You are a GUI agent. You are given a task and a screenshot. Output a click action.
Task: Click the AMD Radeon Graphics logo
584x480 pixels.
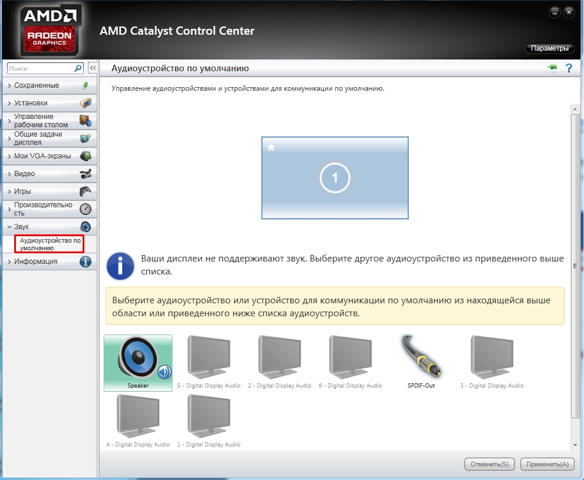pos(50,30)
